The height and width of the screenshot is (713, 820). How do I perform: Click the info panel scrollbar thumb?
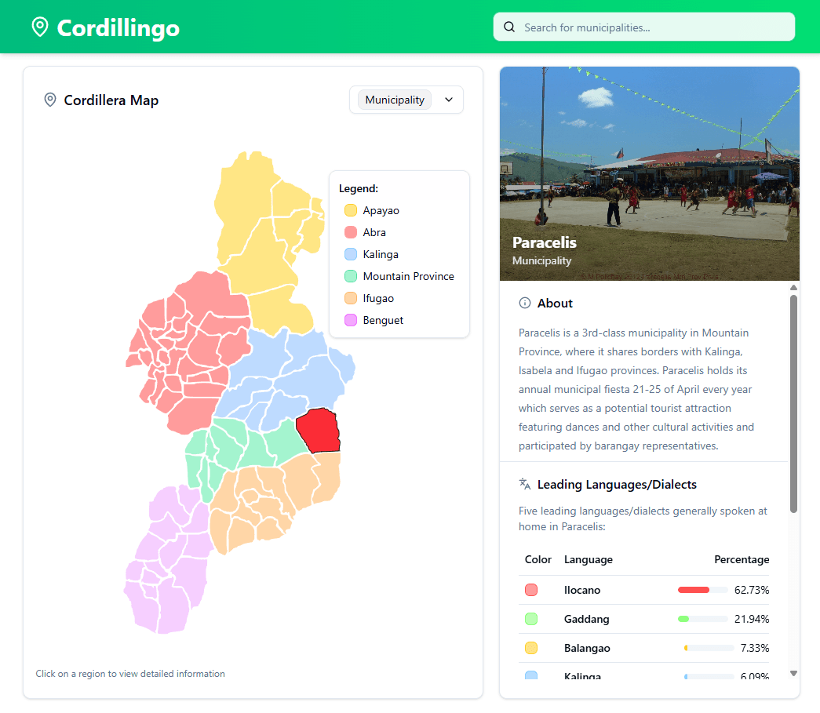(x=793, y=403)
